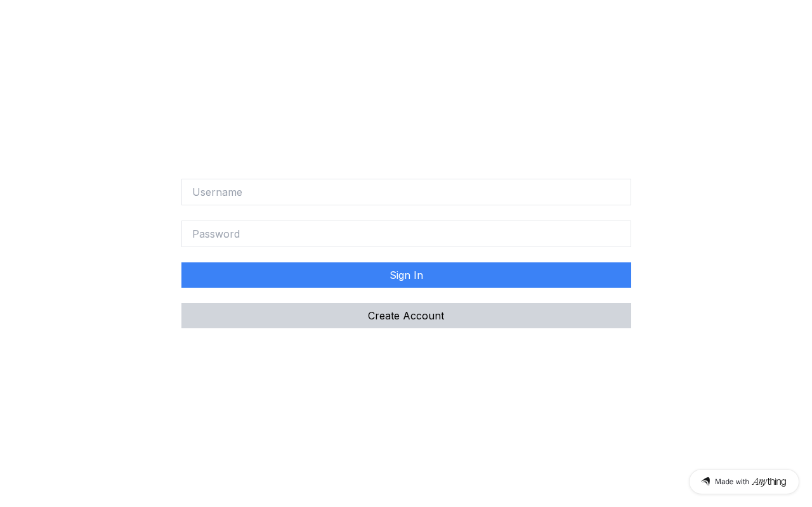Submit the login form with Sign In

coord(406,275)
